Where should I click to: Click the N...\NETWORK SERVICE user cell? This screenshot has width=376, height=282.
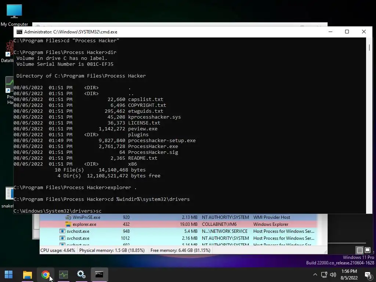click(x=224, y=231)
